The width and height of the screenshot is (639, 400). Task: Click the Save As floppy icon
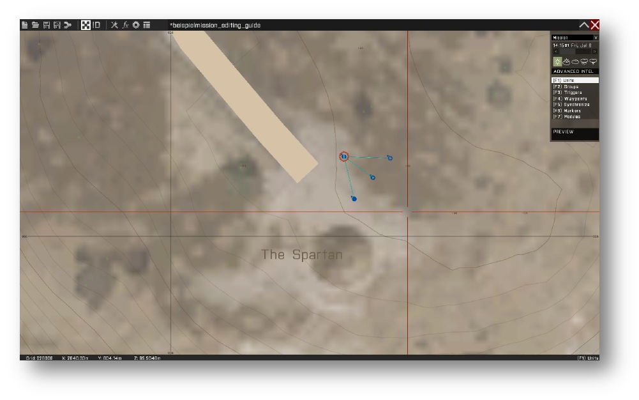pos(57,26)
